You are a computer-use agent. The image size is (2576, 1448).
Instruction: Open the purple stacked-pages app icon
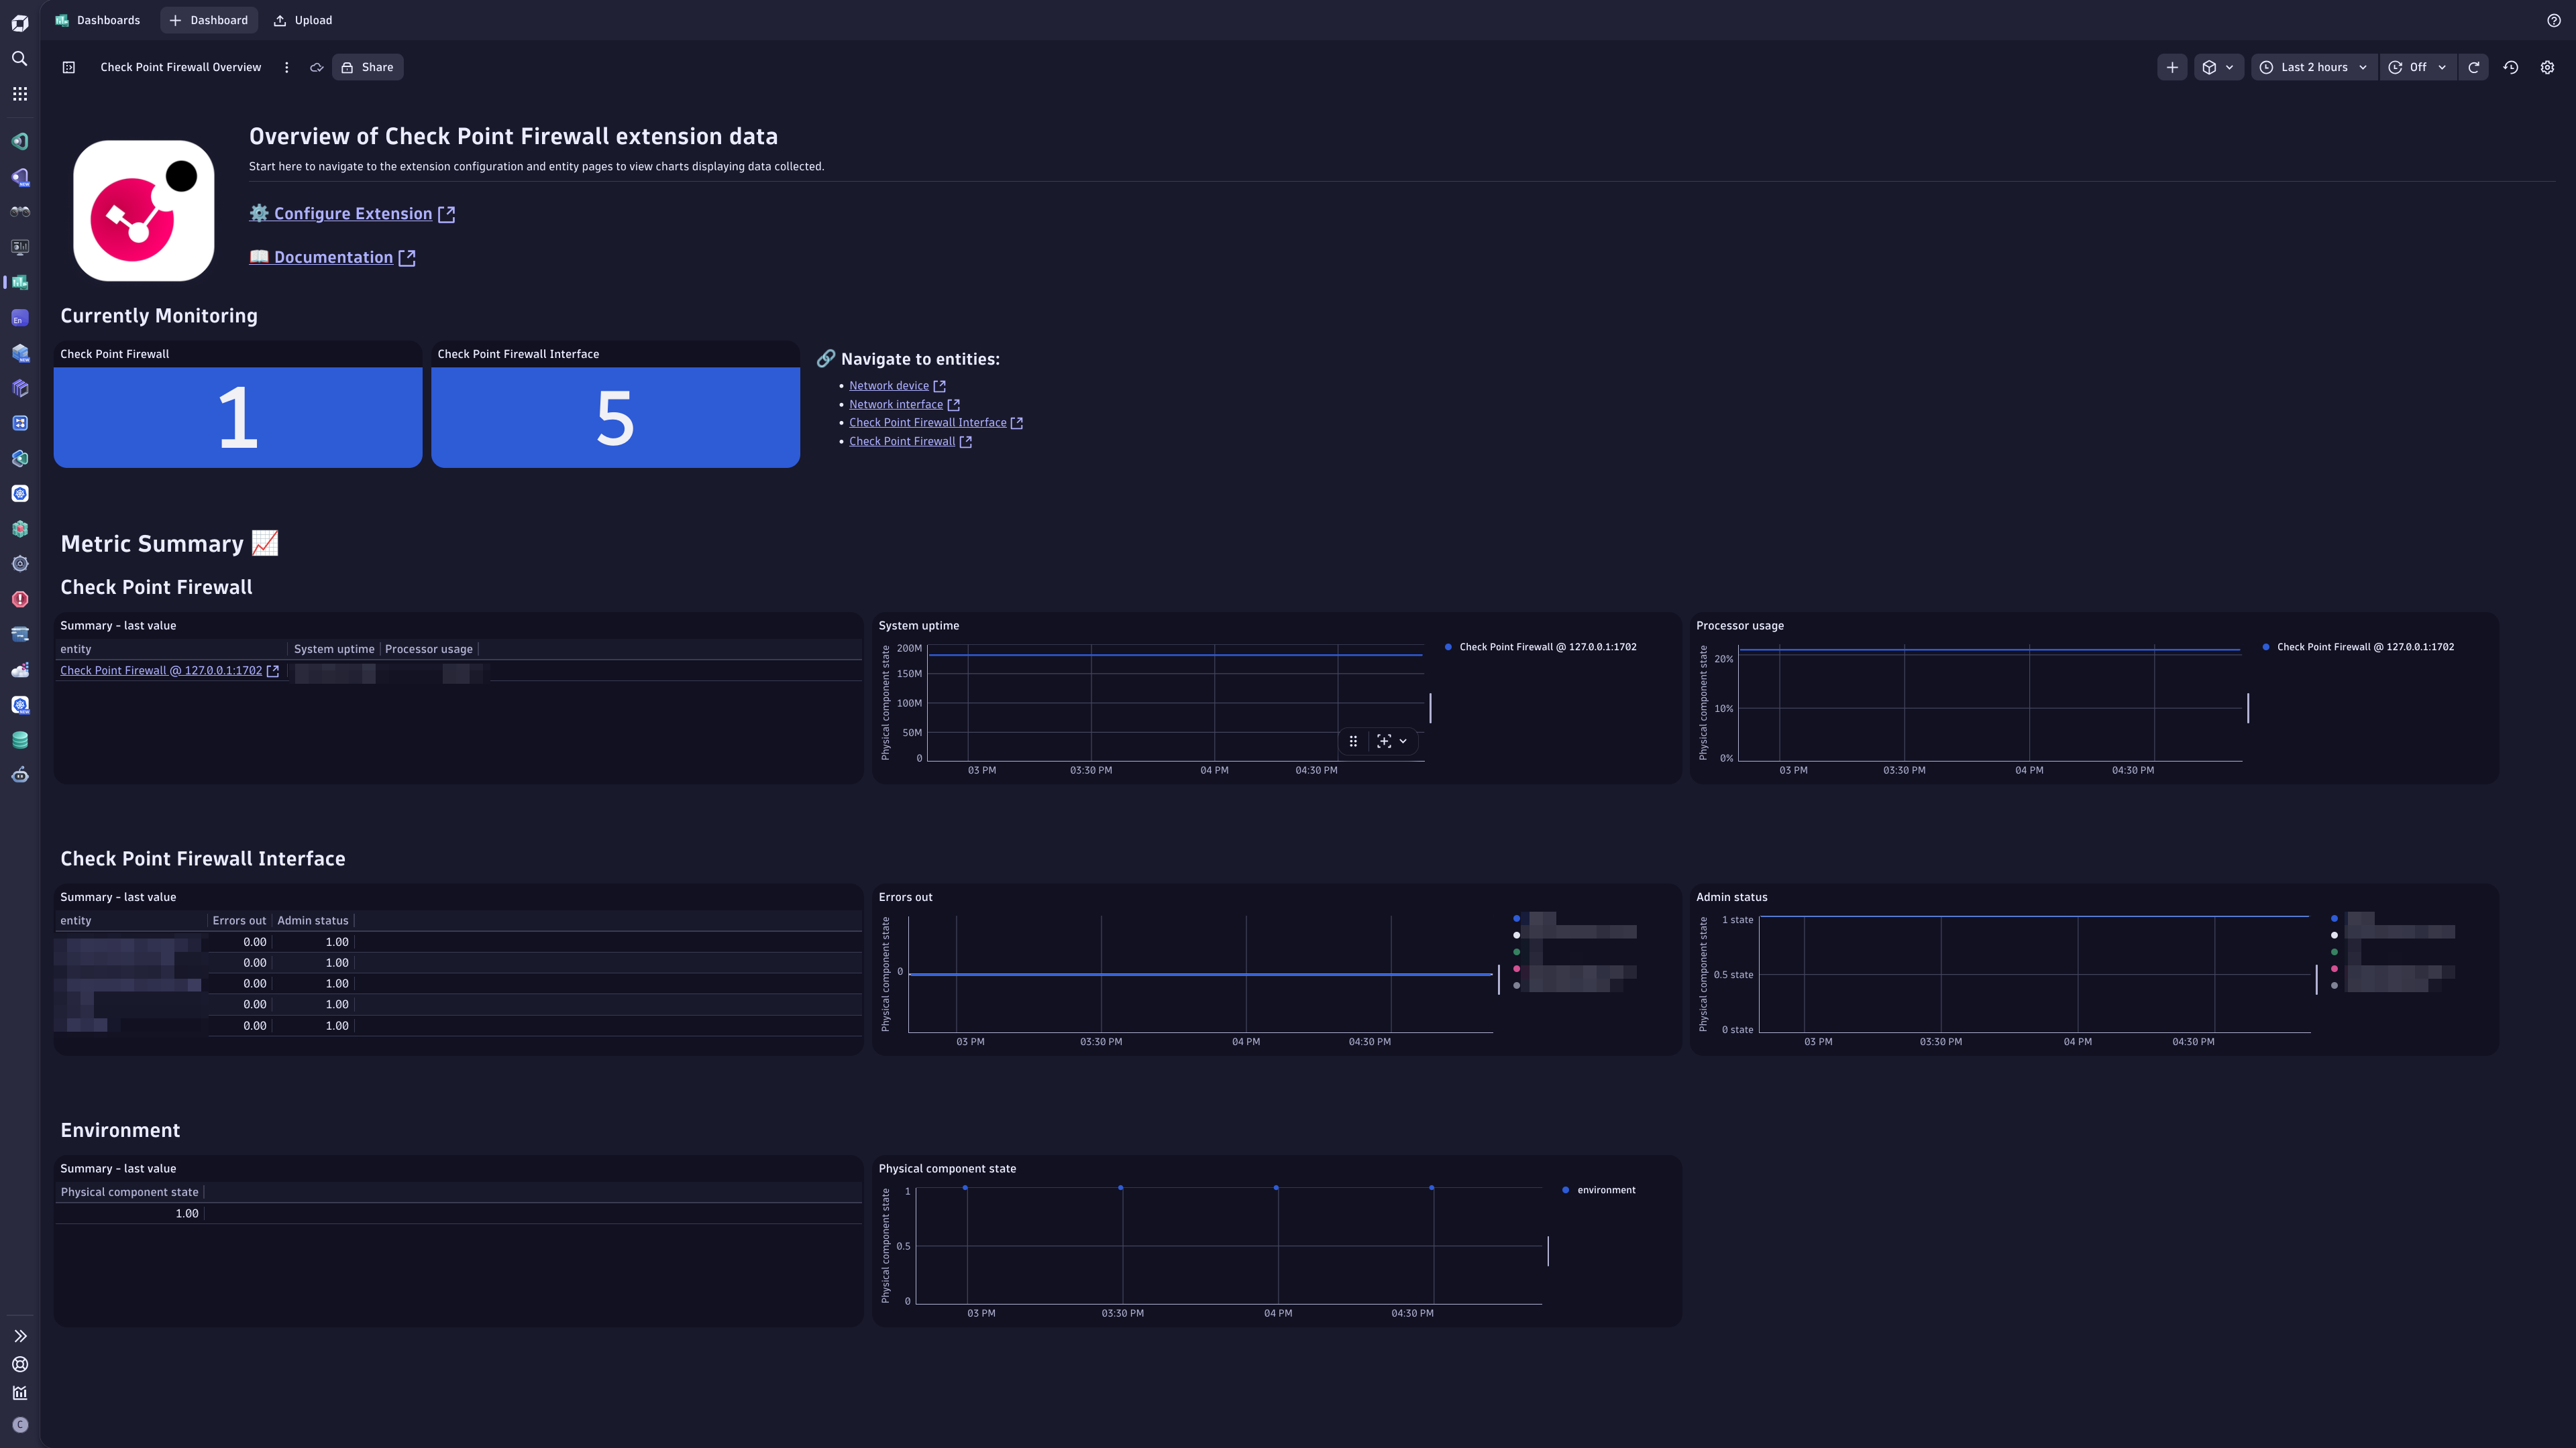point(20,387)
